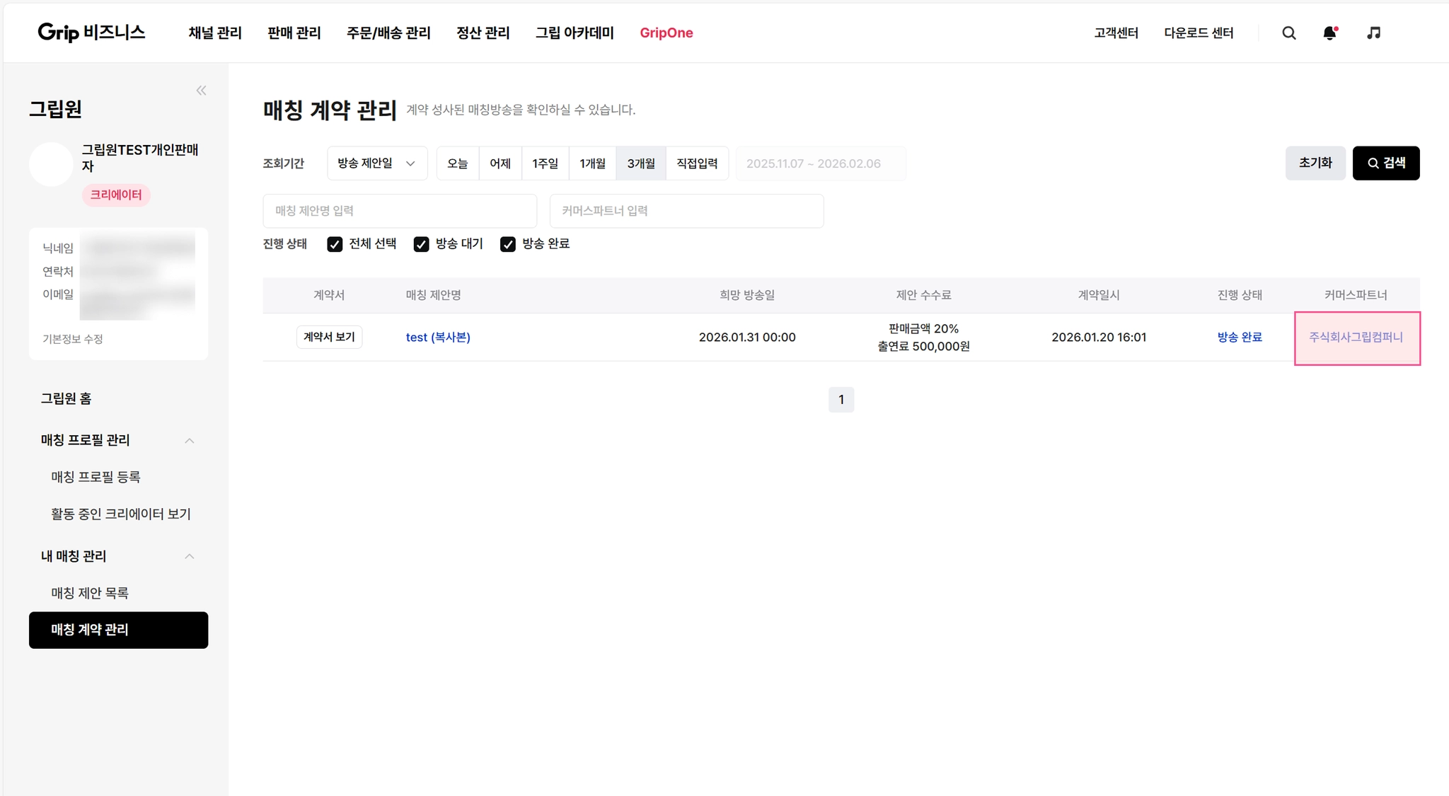The width and height of the screenshot is (1449, 796).
Task: Open the 정산 관리 menu
Action: (x=483, y=33)
